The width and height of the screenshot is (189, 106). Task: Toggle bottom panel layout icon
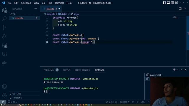pos(168,3)
